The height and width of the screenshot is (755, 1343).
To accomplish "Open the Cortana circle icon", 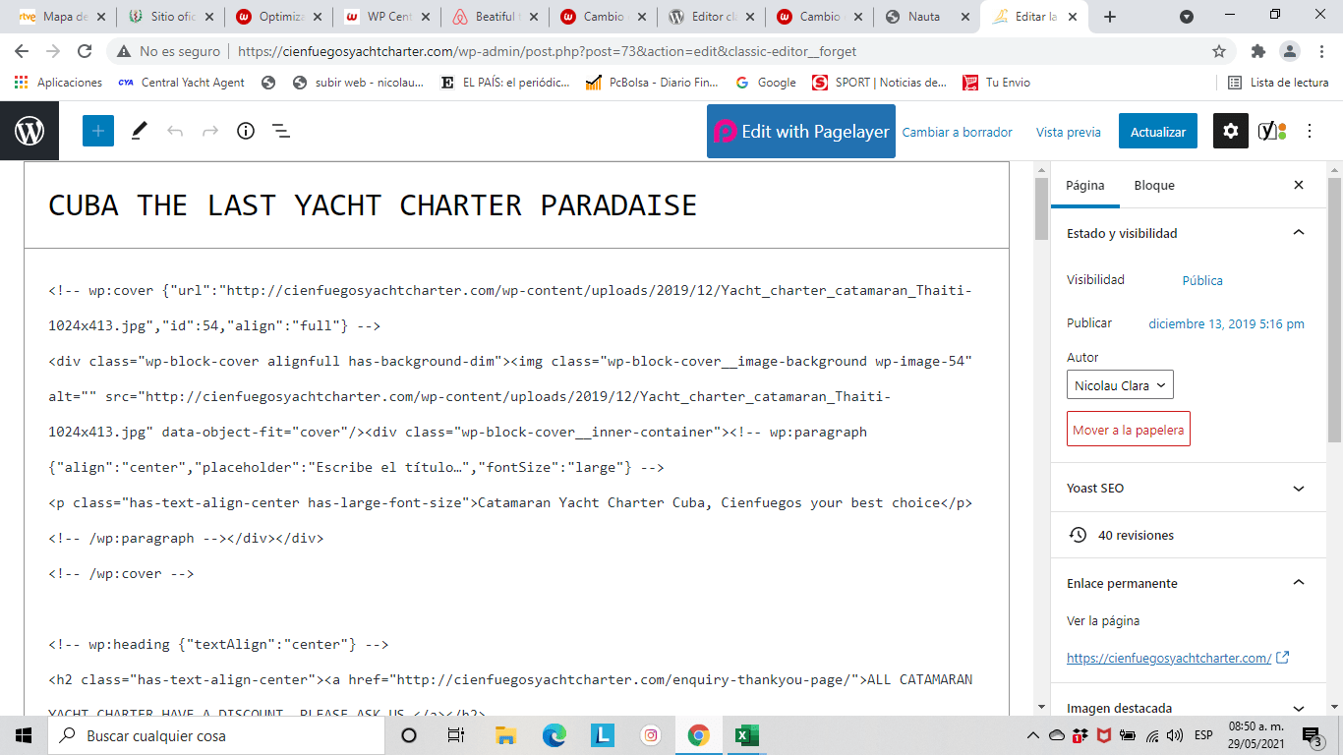I will click(x=409, y=735).
